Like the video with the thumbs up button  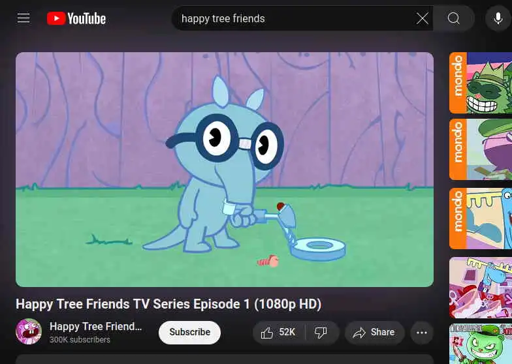click(x=278, y=333)
